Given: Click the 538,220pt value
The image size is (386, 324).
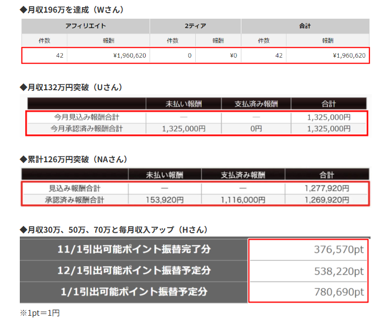Looking at the screenshot, I should pyautogui.click(x=338, y=271).
